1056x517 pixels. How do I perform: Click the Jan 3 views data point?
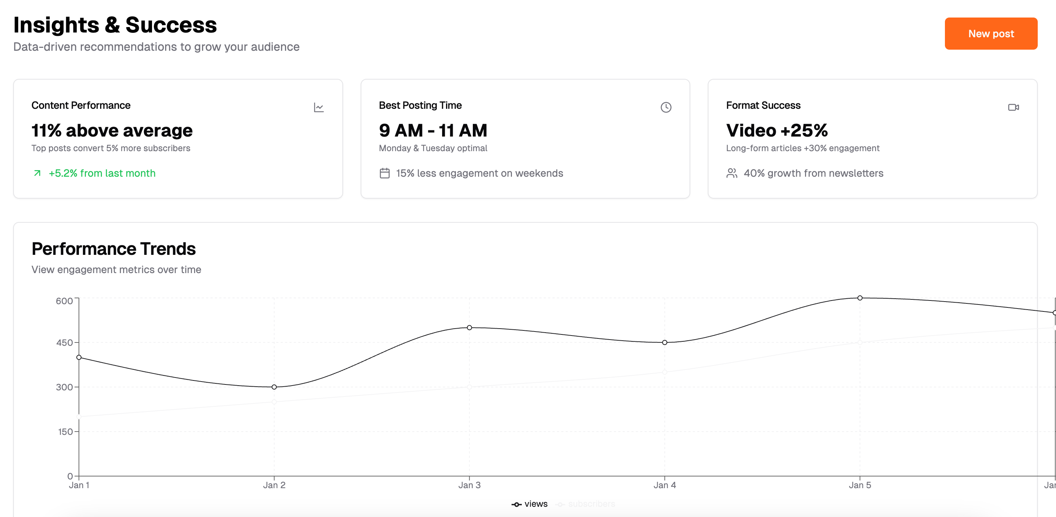470,328
